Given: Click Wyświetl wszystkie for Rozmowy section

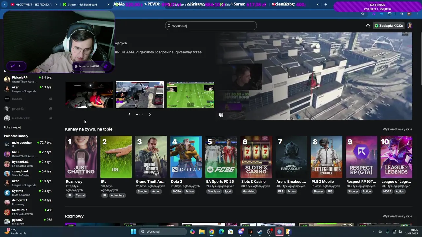Looking at the screenshot, I should 397,216.
